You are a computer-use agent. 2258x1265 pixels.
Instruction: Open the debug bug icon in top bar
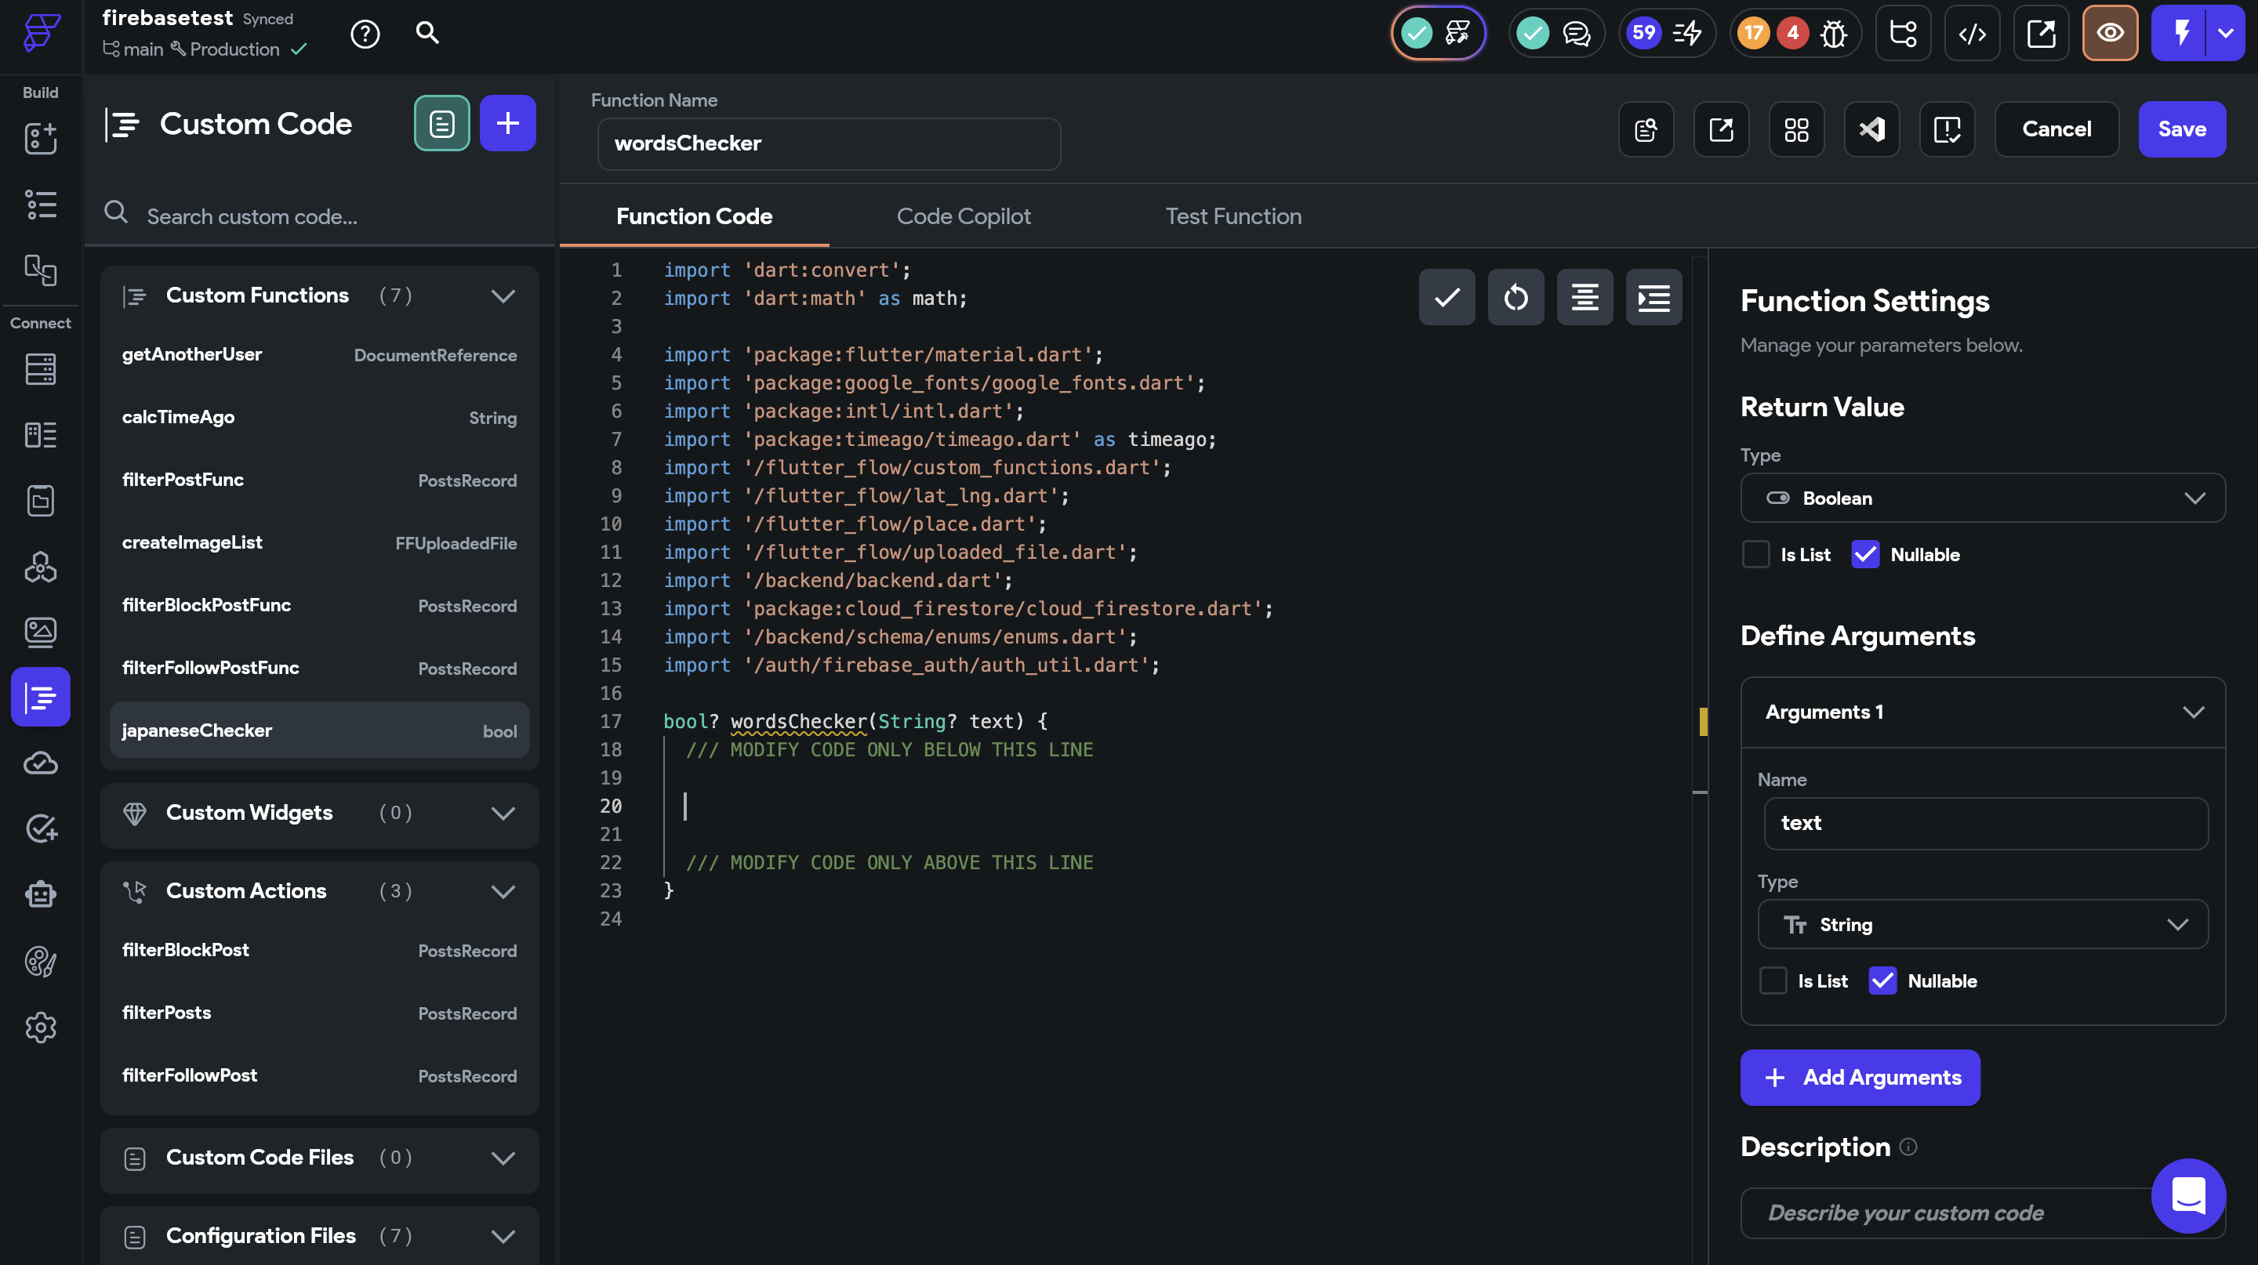tap(1834, 33)
